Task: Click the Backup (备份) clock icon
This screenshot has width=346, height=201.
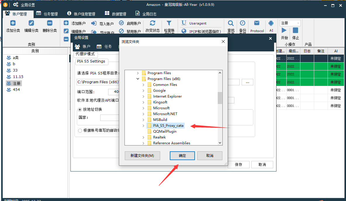Action: tap(243, 23)
